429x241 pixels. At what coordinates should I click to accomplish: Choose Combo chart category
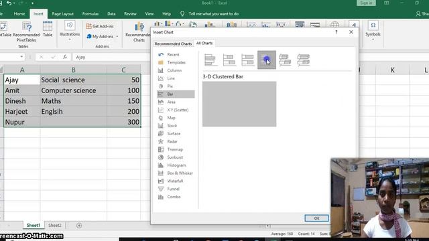(176, 197)
